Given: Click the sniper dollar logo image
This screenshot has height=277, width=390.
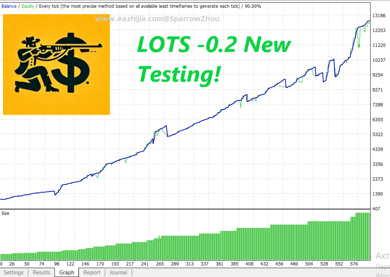Looking at the screenshot, I should tap(57, 65).
